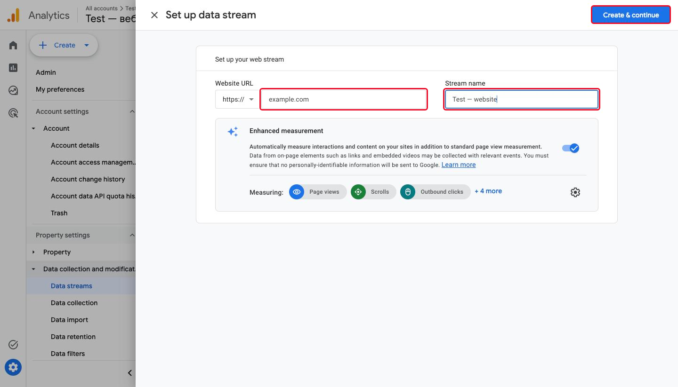Click the Stream name input field

point(522,99)
